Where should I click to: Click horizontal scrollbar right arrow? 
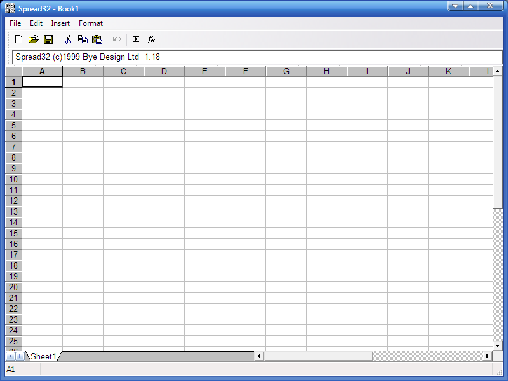click(488, 356)
